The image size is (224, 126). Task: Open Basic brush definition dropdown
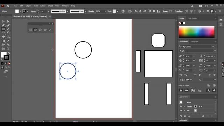click(x=86, y=11)
